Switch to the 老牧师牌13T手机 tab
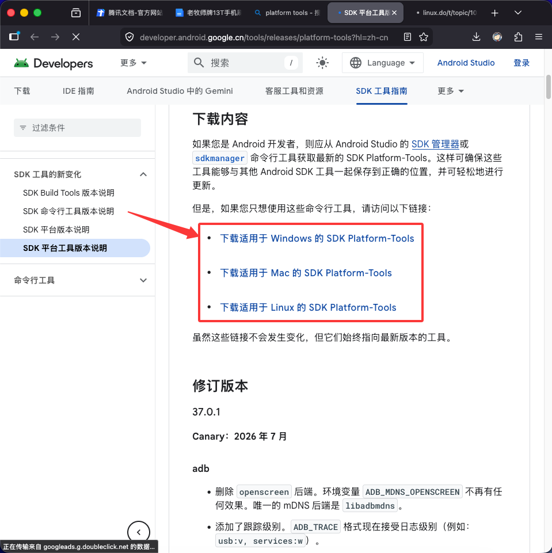The image size is (552, 553). [208, 13]
